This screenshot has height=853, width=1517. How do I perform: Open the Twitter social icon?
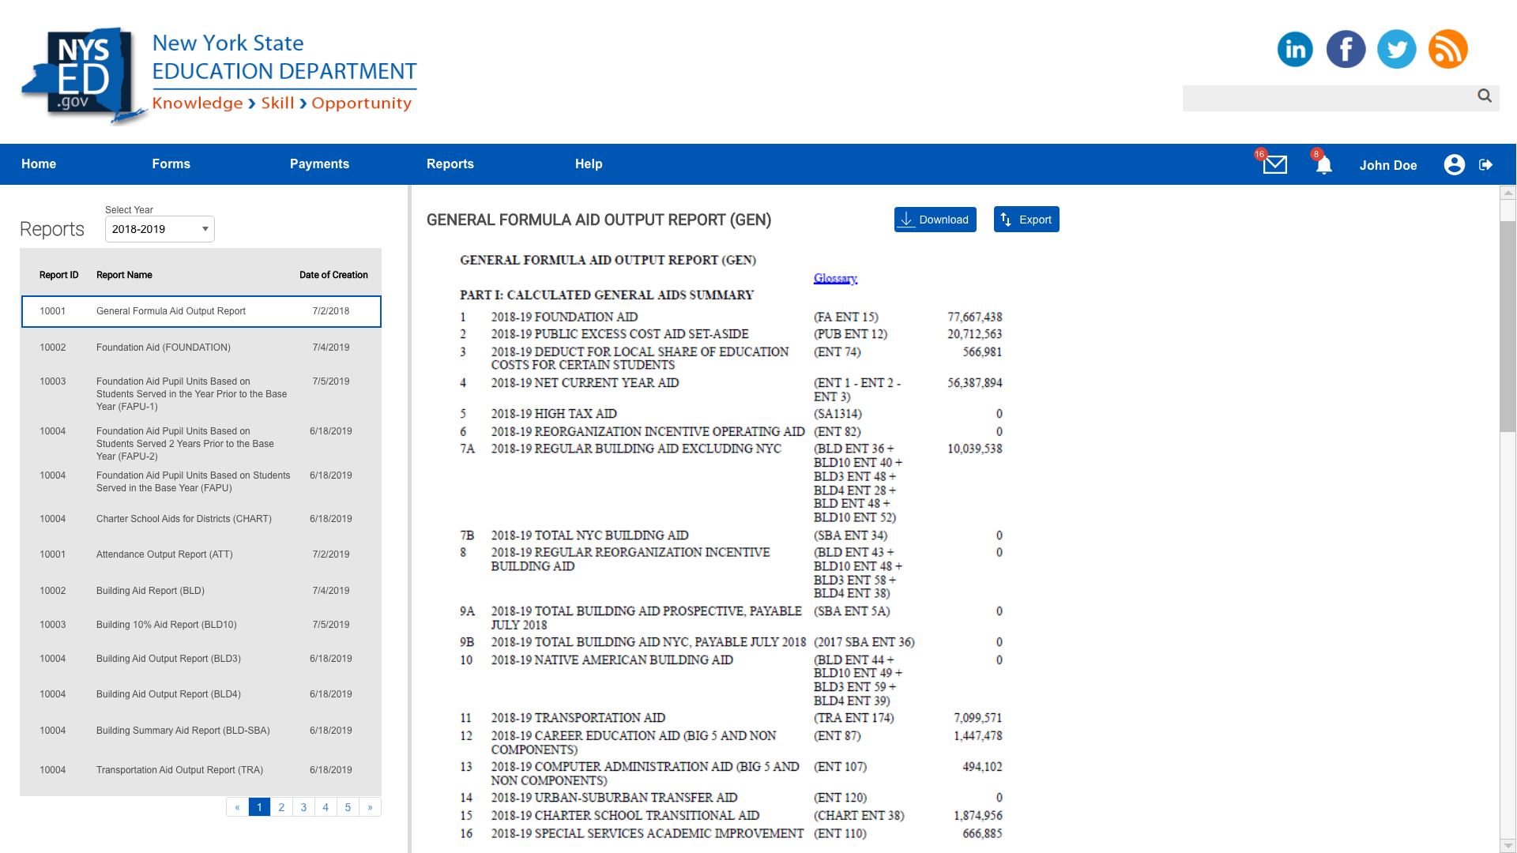click(1397, 49)
